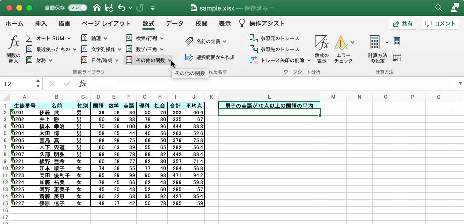This screenshot has height=224, width=464.
Task: Toggle AutoSave (自動保存) switch
Action: (78, 8)
